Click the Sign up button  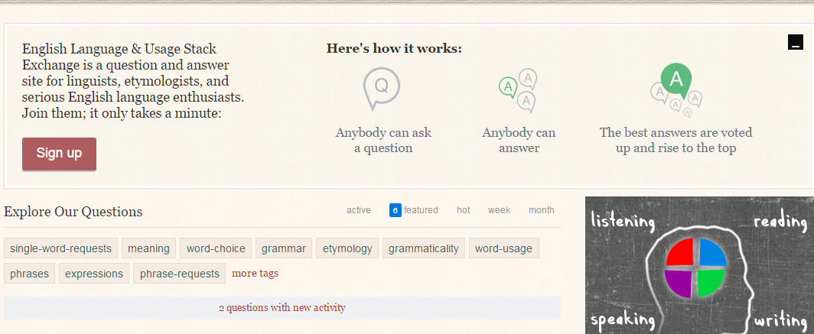click(59, 154)
